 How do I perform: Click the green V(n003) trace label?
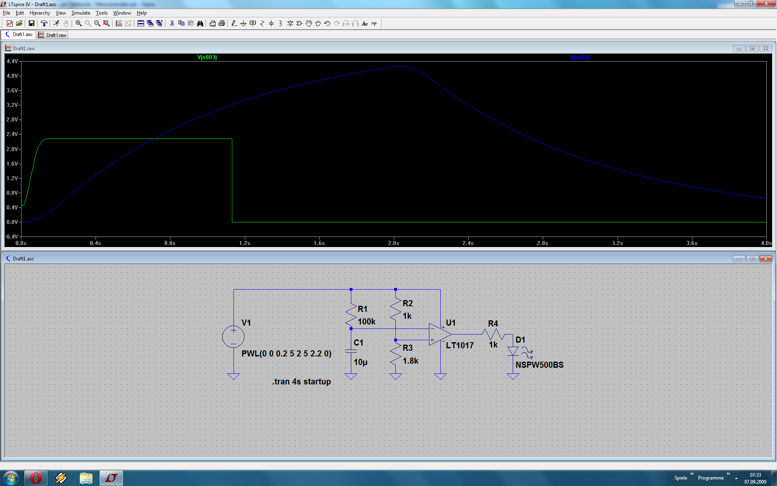pyautogui.click(x=207, y=57)
